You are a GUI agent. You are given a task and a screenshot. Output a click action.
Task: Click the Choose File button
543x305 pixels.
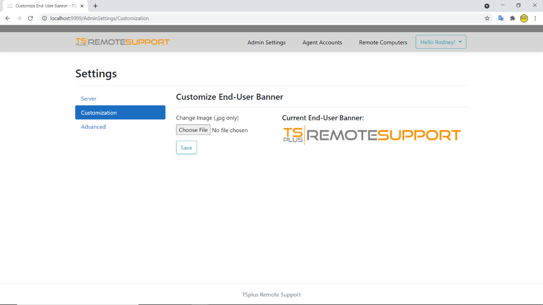[193, 130]
